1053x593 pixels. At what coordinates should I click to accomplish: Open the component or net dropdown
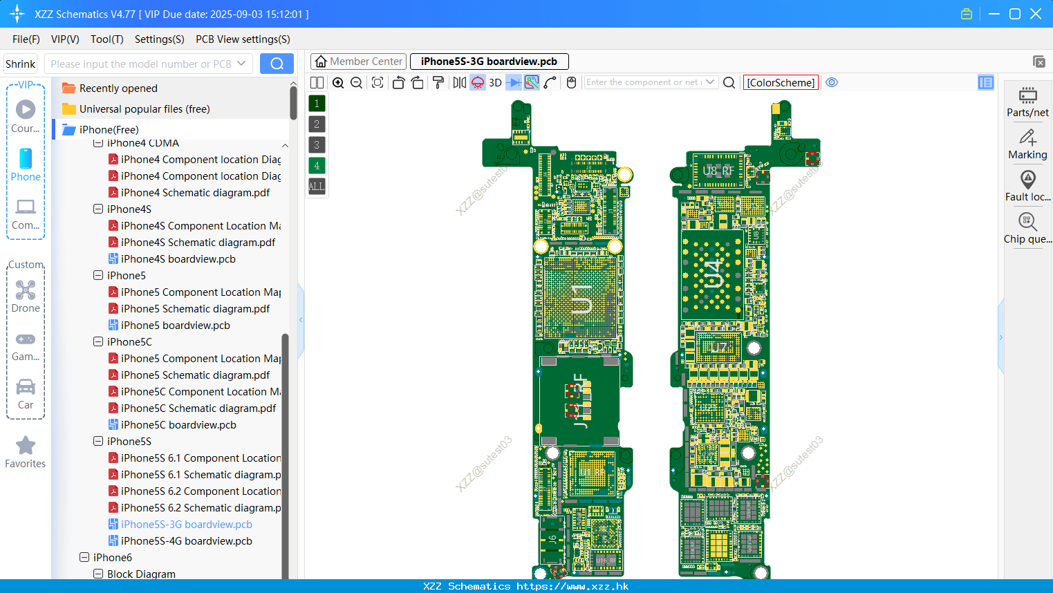[x=710, y=82]
